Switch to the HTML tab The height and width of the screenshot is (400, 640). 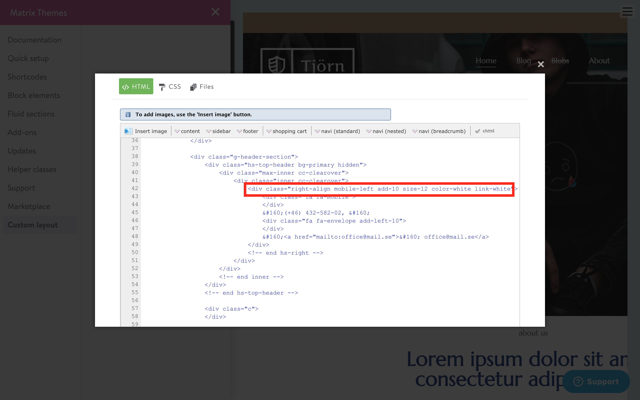click(x=136, y=86)
